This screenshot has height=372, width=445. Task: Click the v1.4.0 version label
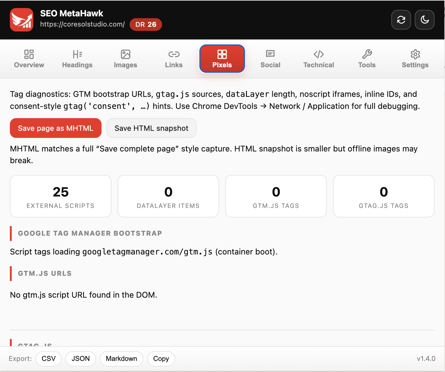coord(426,359)
